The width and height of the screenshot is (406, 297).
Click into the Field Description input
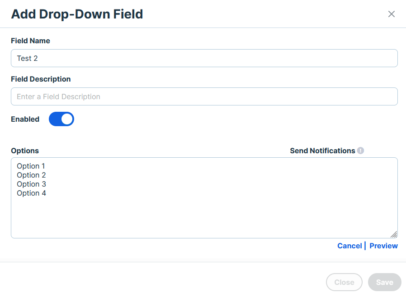[204, 96]
